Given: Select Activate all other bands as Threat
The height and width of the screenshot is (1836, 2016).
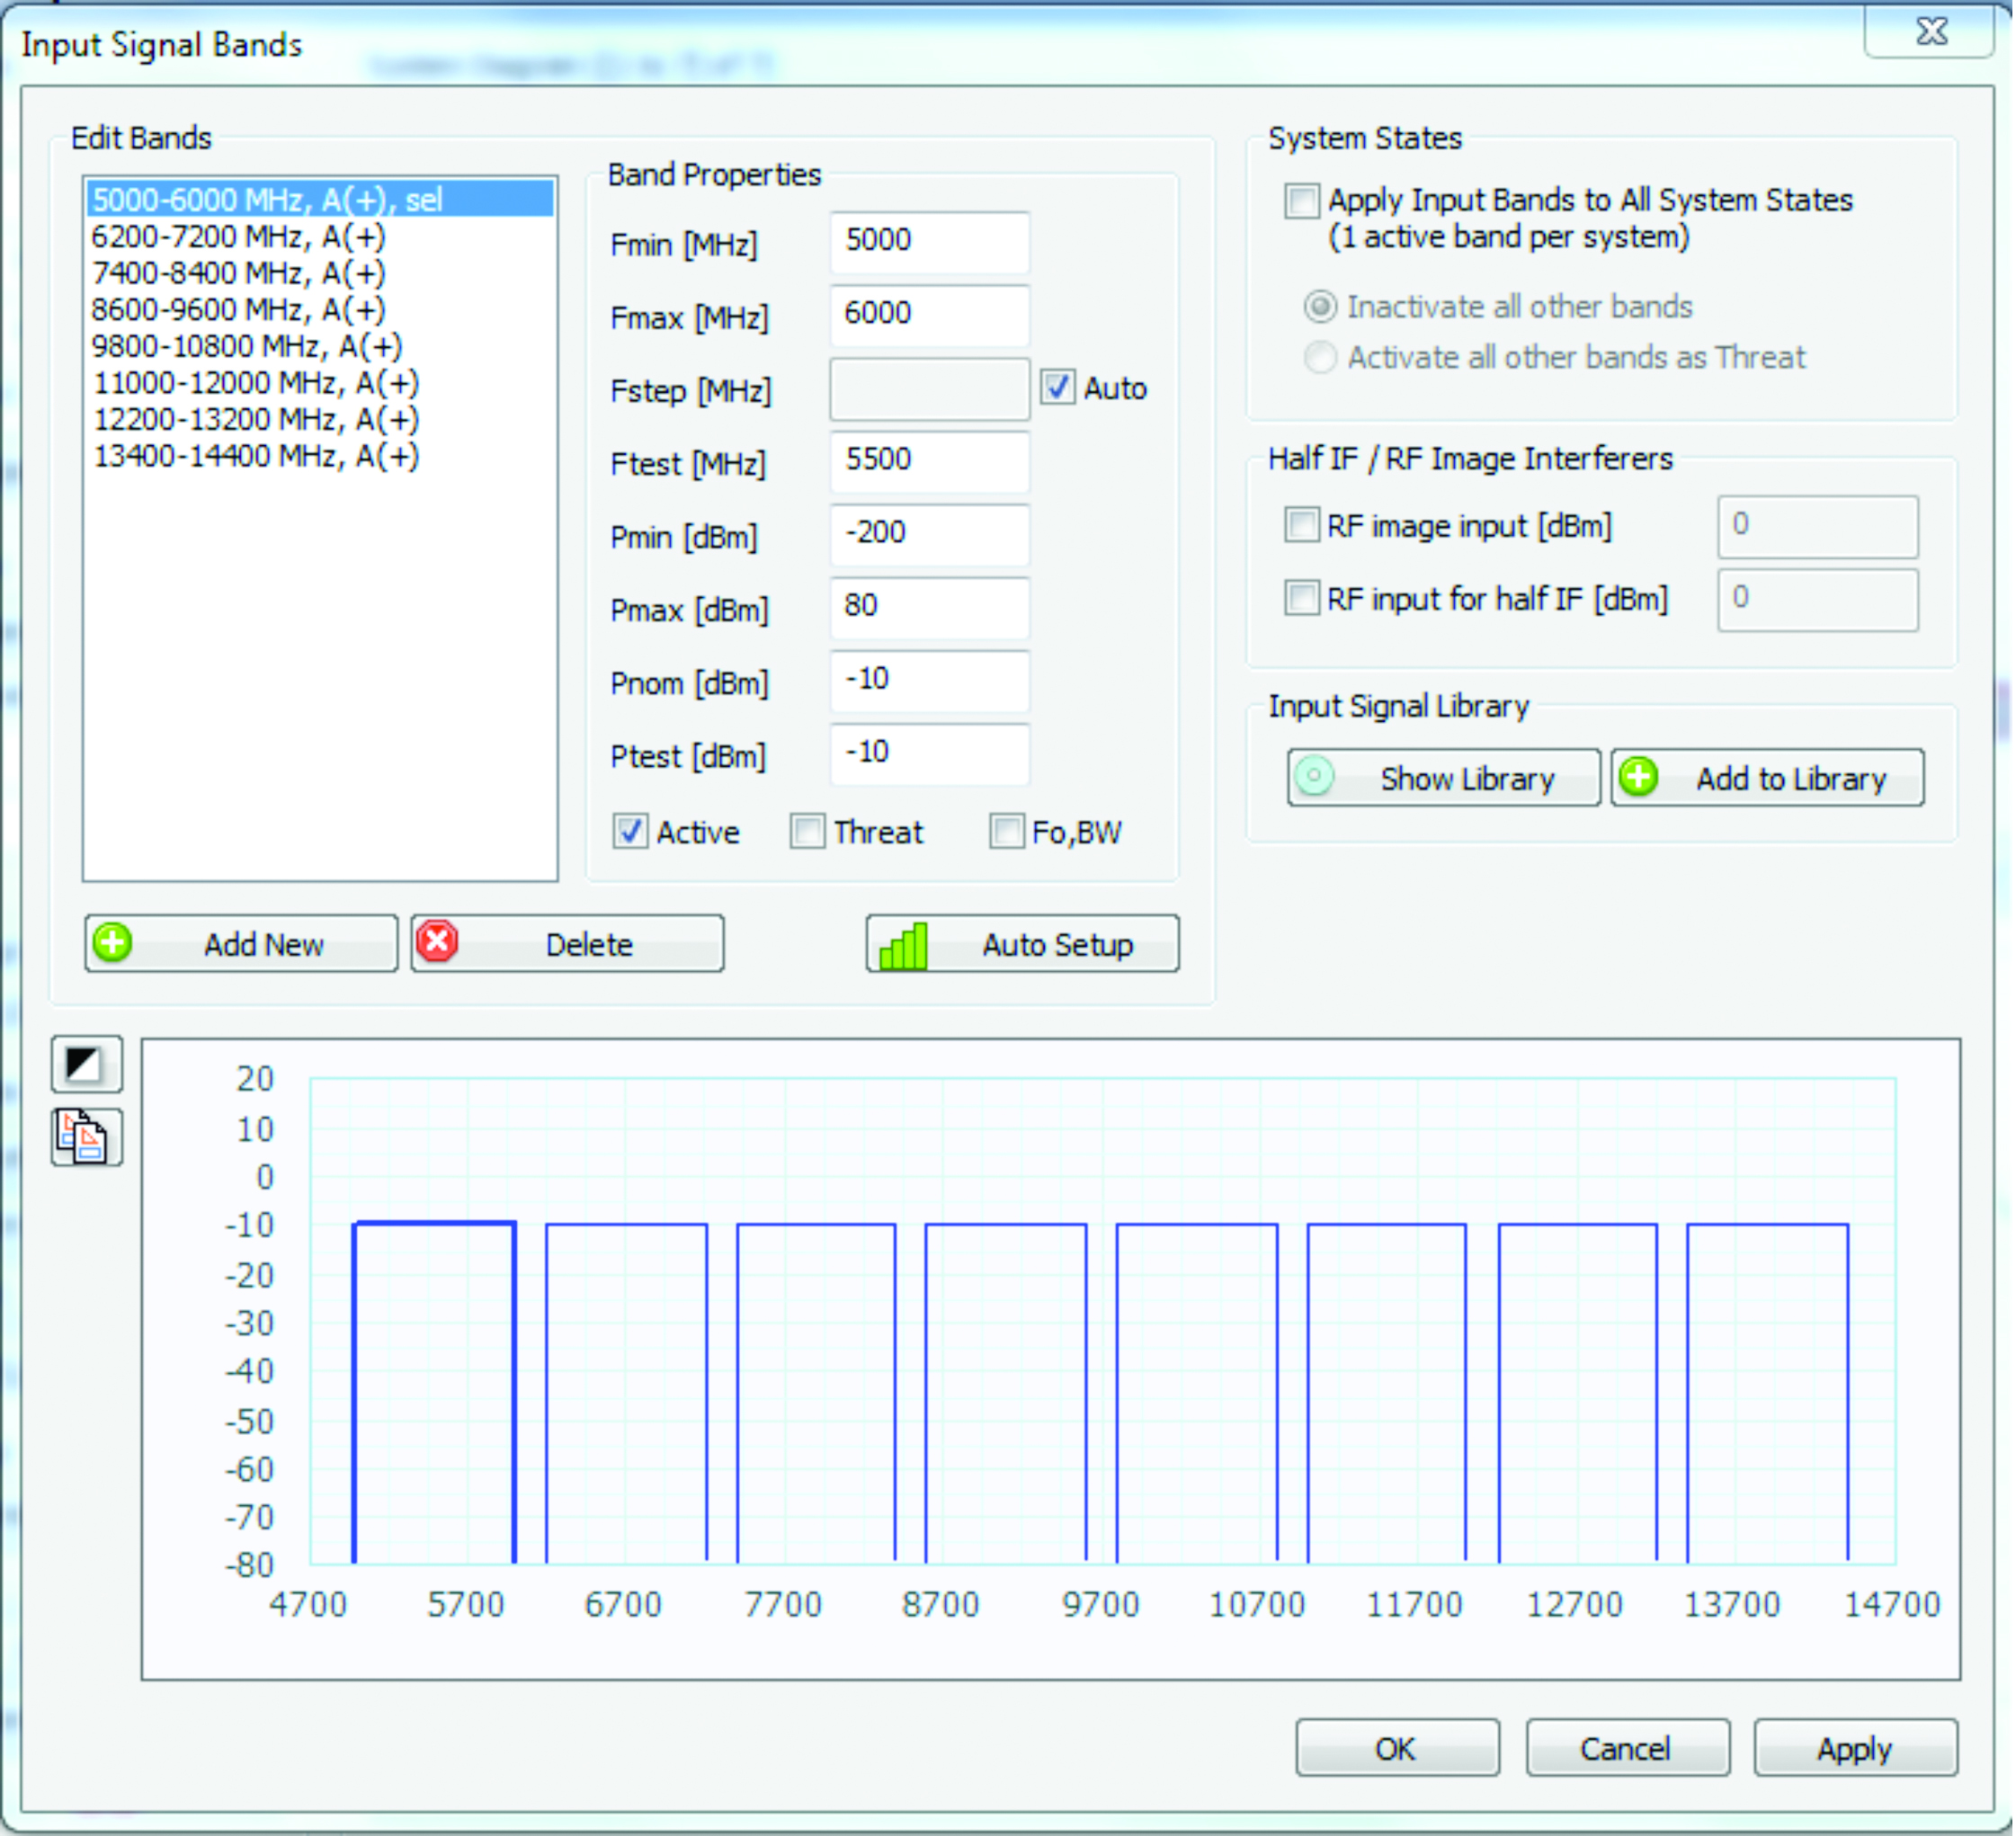Looking at the screenshot, I should coord(1320,357).
